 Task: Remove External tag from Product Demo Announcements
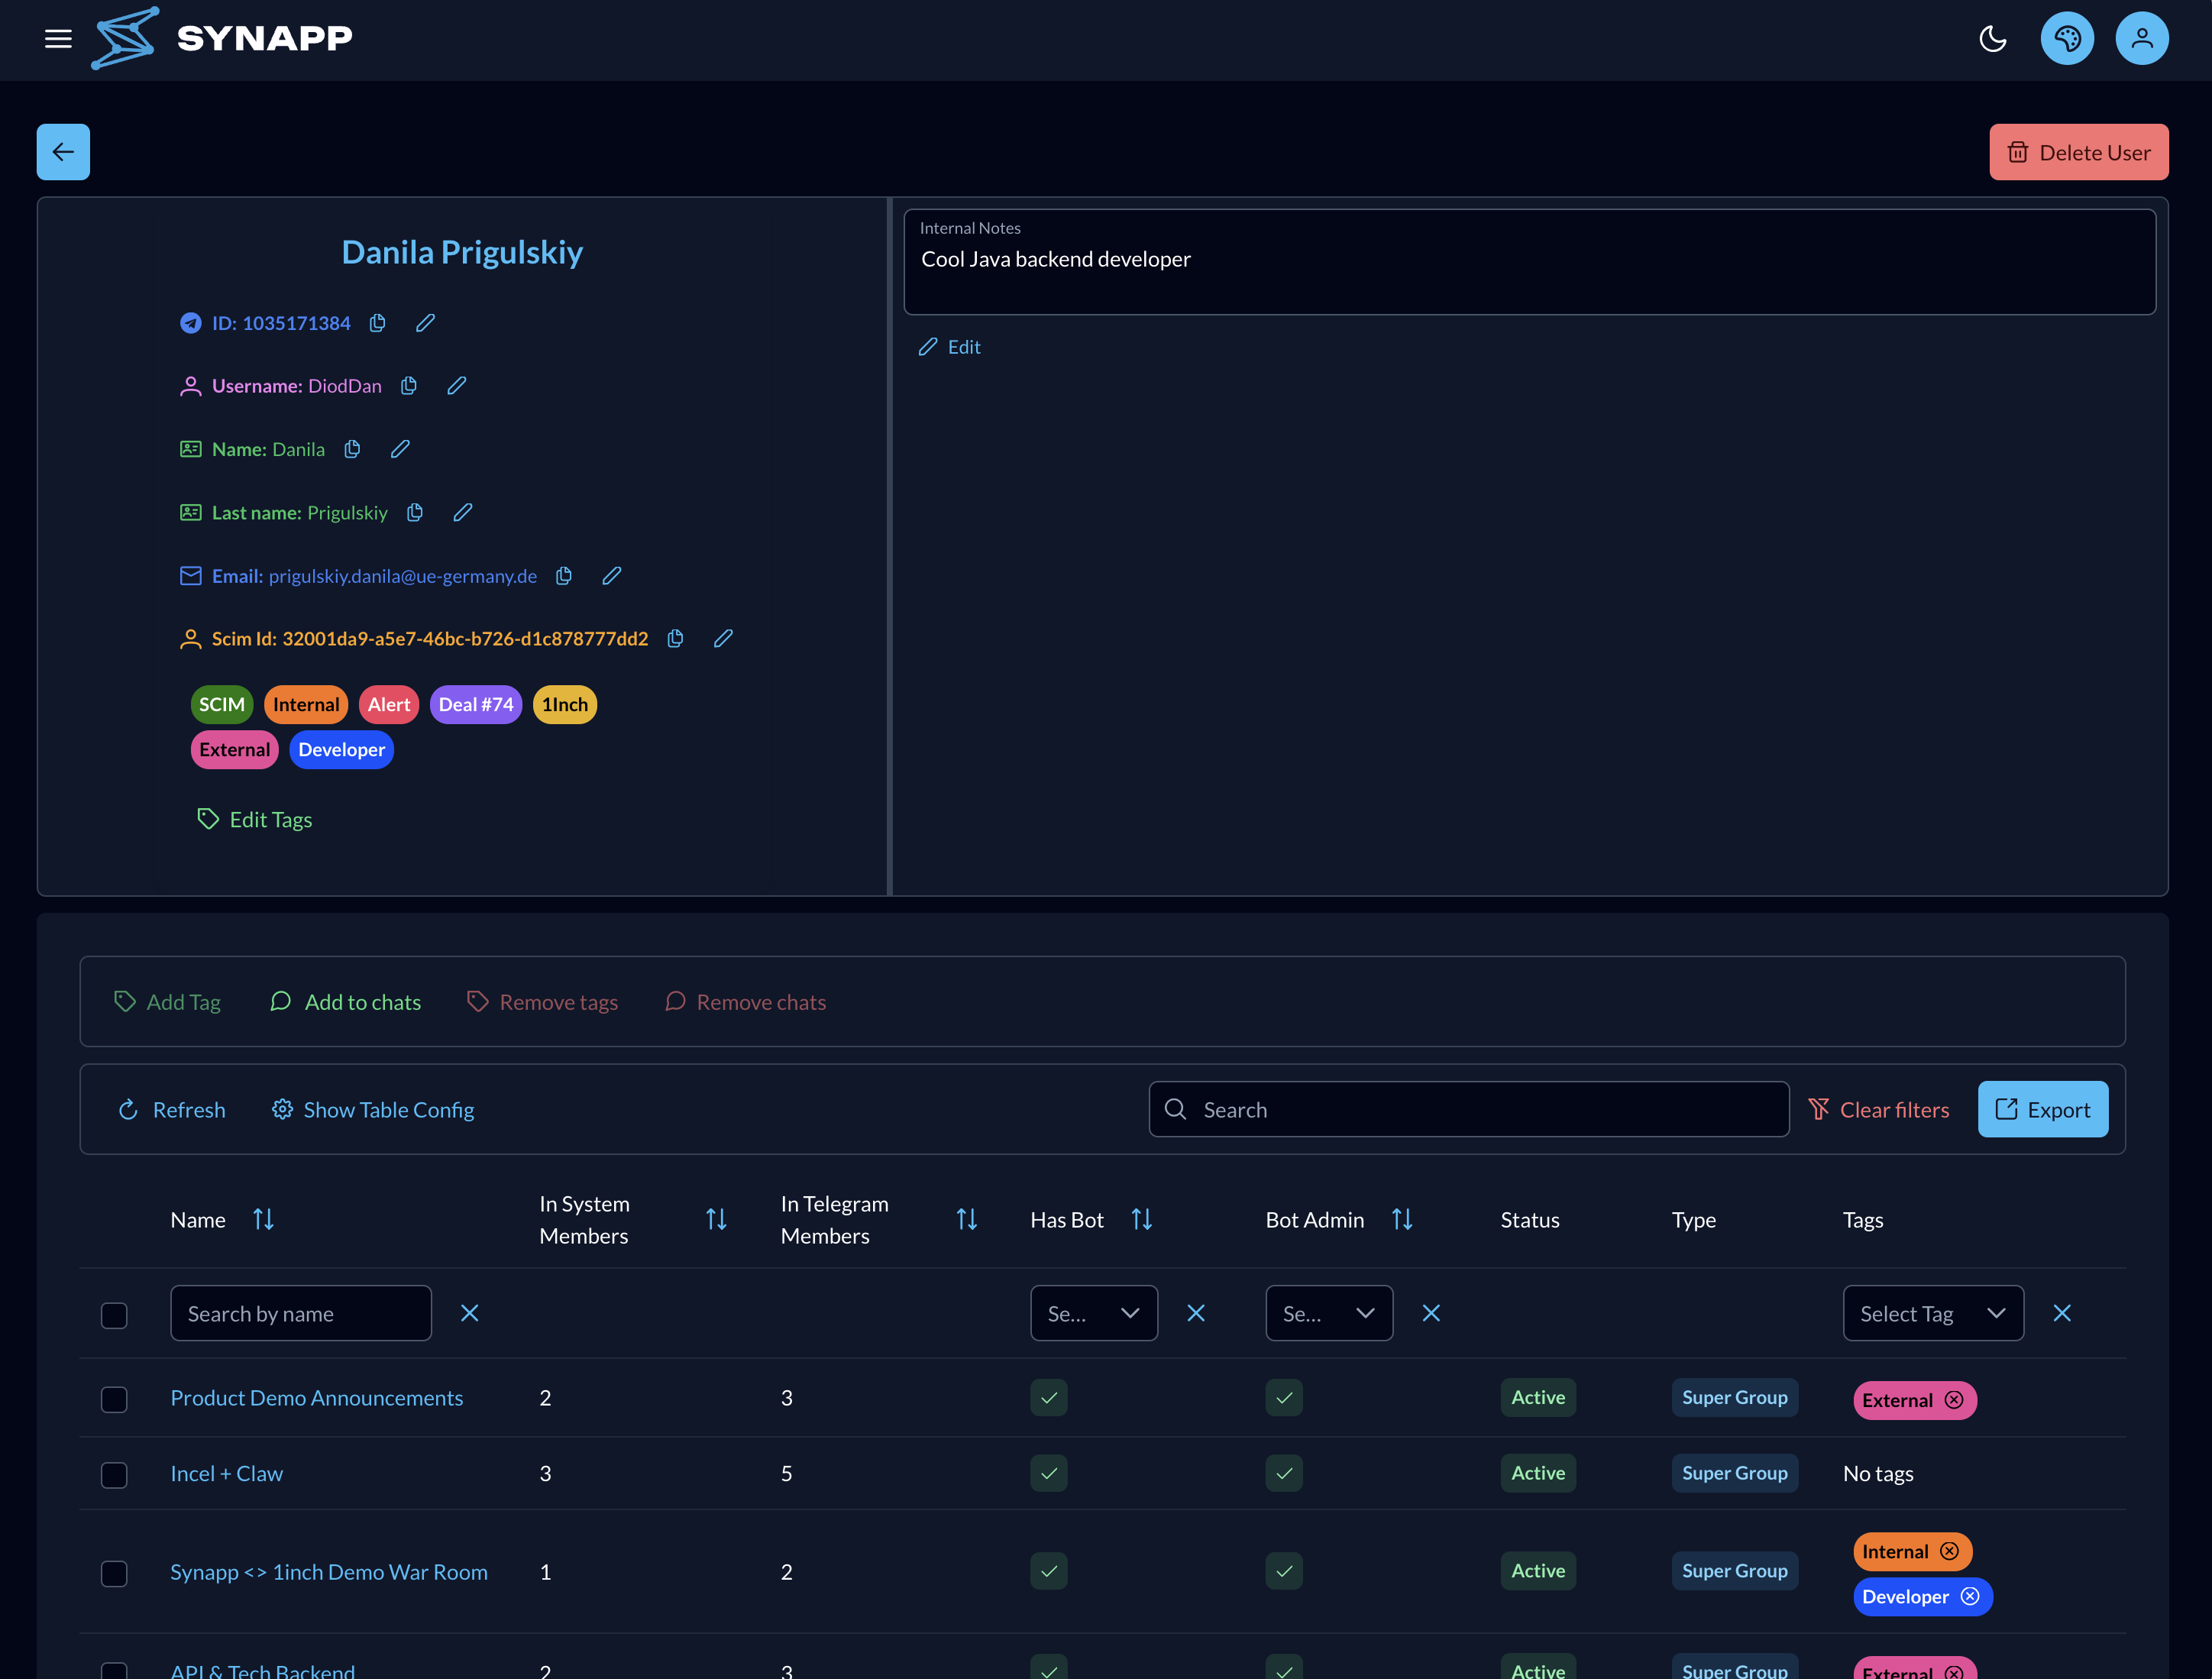[x=1953, y=1400]
